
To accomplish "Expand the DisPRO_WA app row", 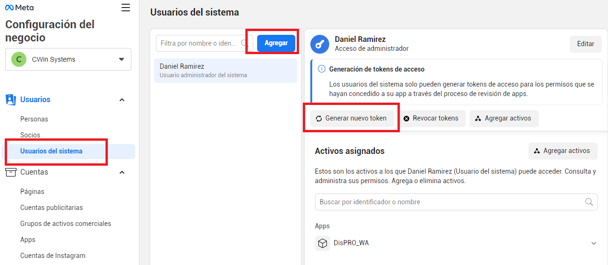I will coord(593,243).
